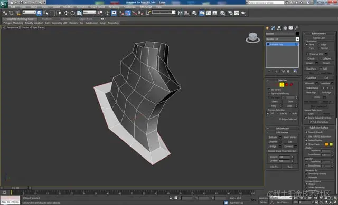Enable Use NURMS Subdivision checkbox

pos(306,136)
